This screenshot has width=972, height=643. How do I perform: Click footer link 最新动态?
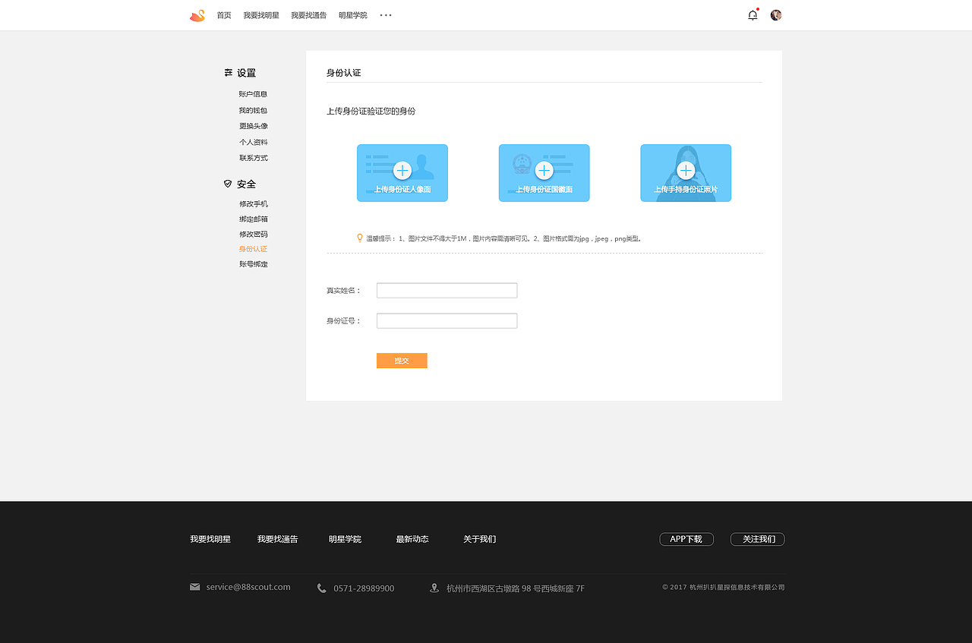[x=412, y=539]
